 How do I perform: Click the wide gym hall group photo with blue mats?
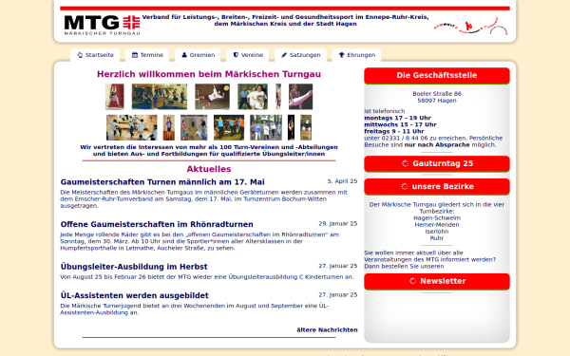(160, 97)
